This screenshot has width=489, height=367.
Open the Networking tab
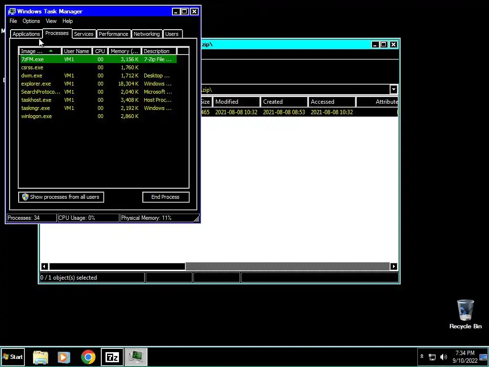coord(147,34)
